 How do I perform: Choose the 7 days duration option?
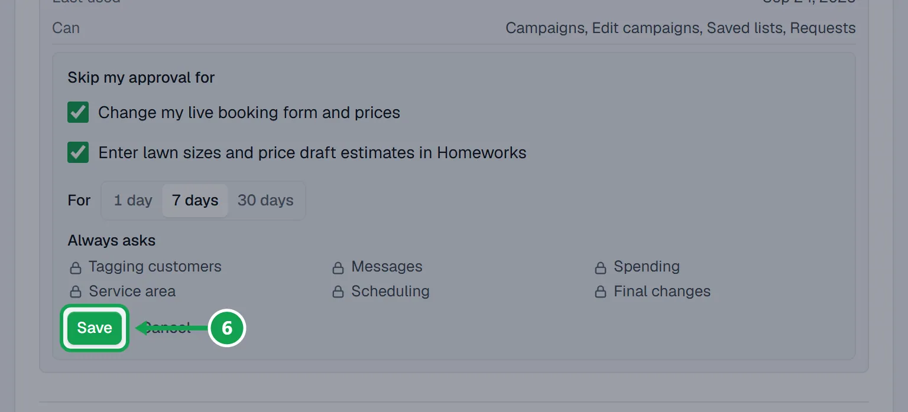pyautogui.click(x=195, y=201)
